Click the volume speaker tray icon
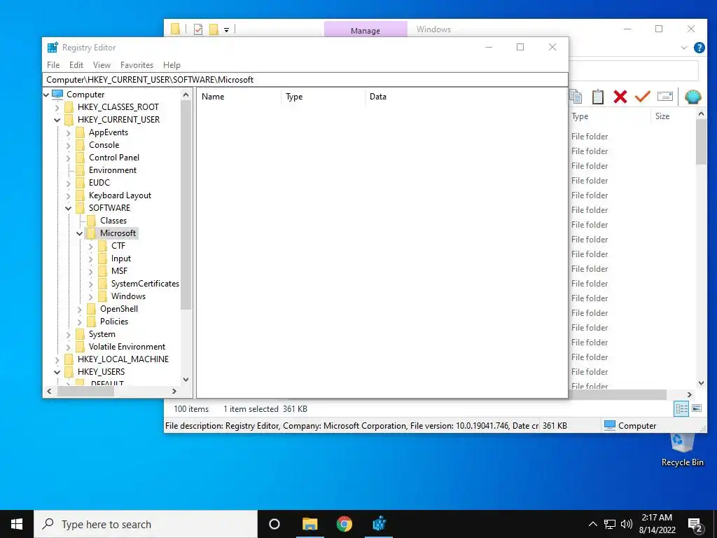This screenshot has height=538, width=717. (627, 524)
